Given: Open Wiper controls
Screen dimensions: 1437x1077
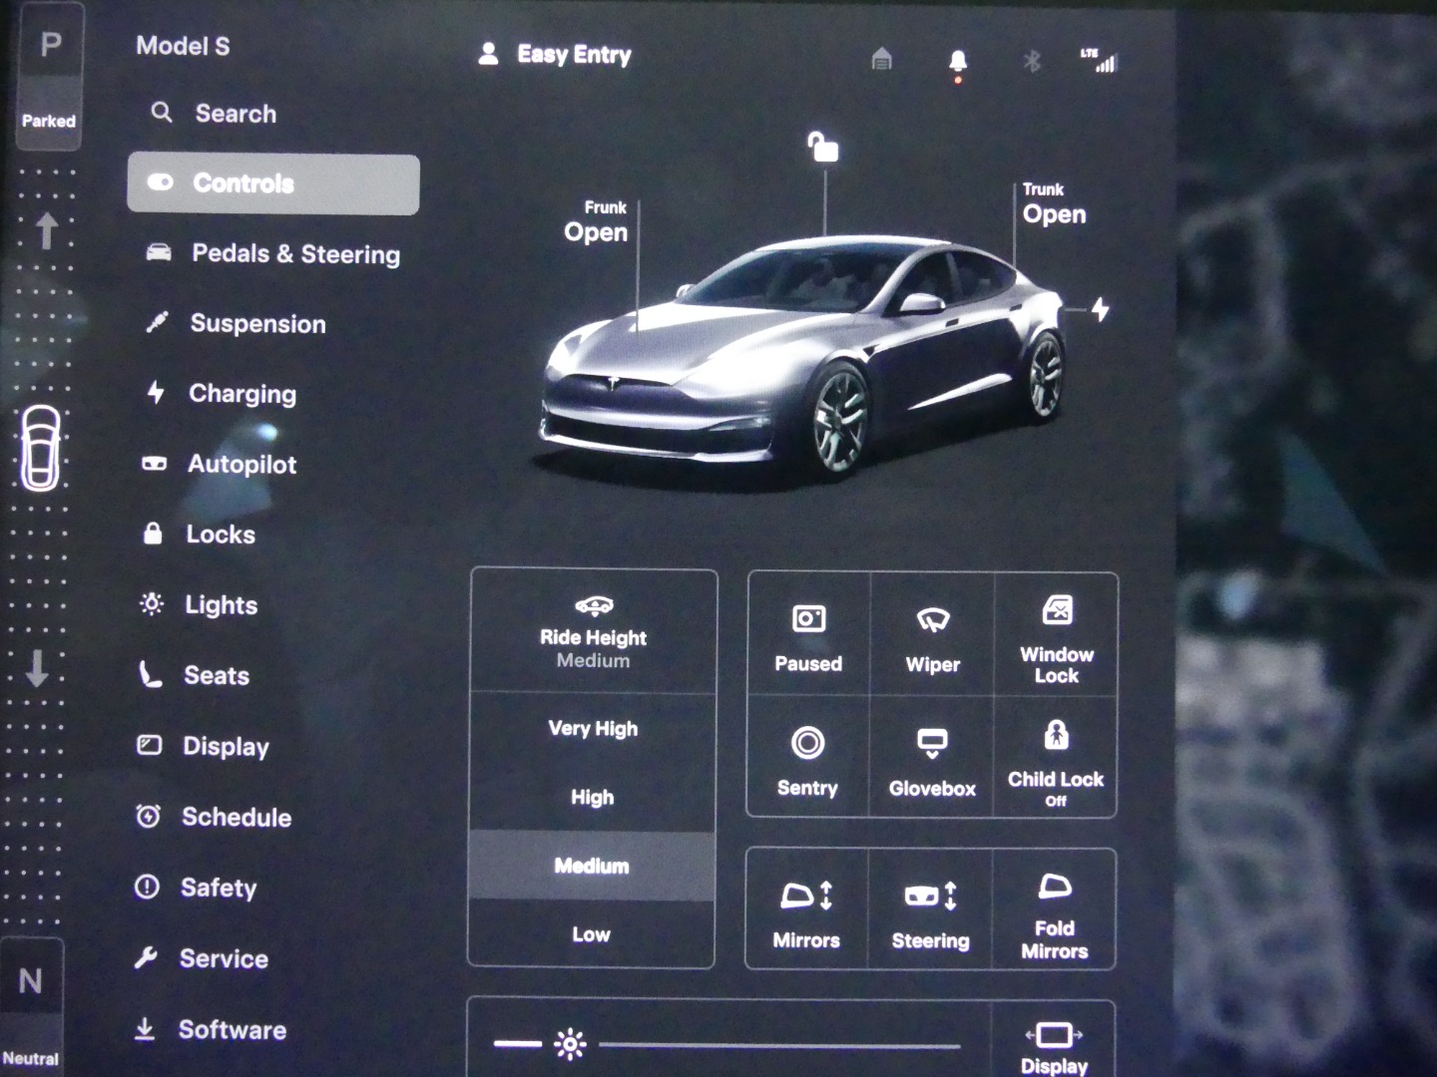Looking at the screenshot, I should coord(932,636).
